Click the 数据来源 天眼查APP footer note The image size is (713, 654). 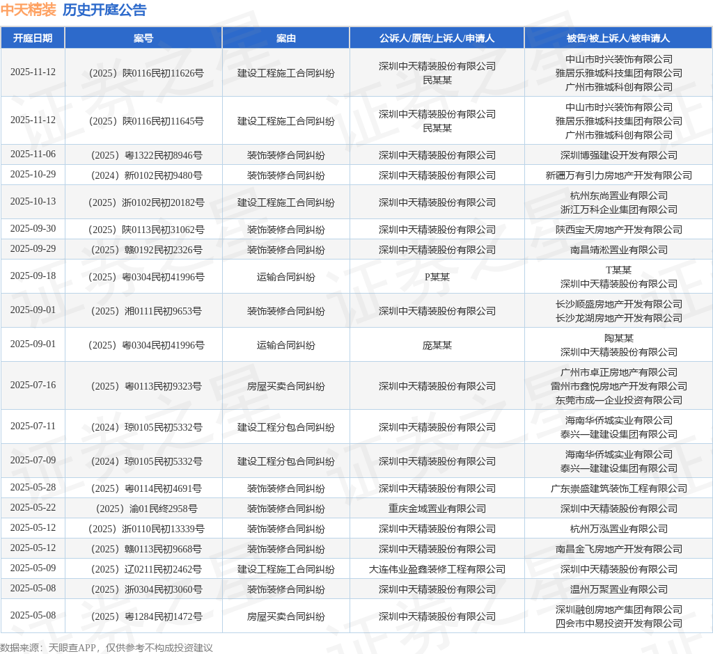[x=107, y=648]
